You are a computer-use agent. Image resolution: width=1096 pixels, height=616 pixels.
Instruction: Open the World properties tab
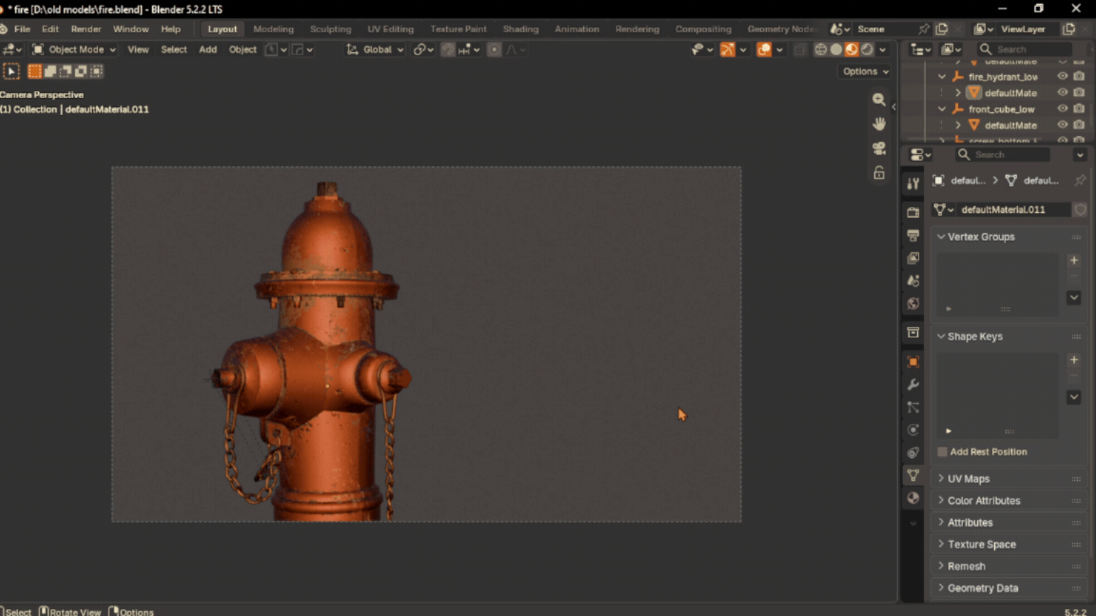click(913, 304)
